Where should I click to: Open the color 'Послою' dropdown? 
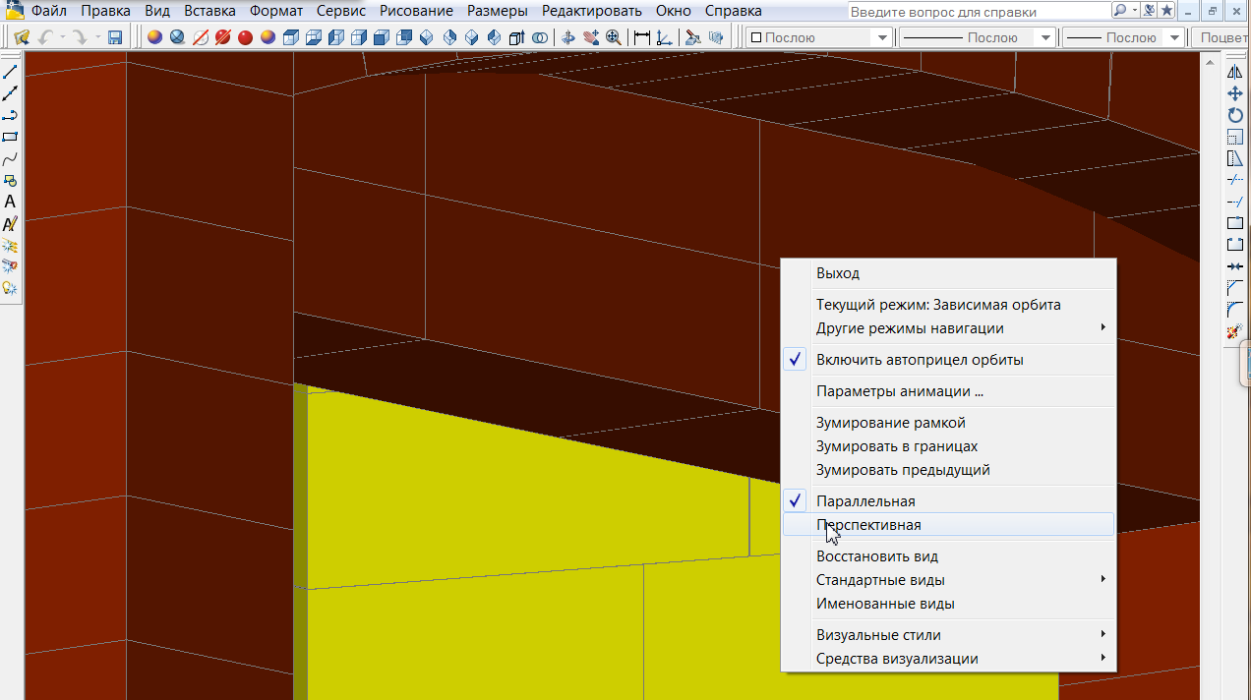818,37
